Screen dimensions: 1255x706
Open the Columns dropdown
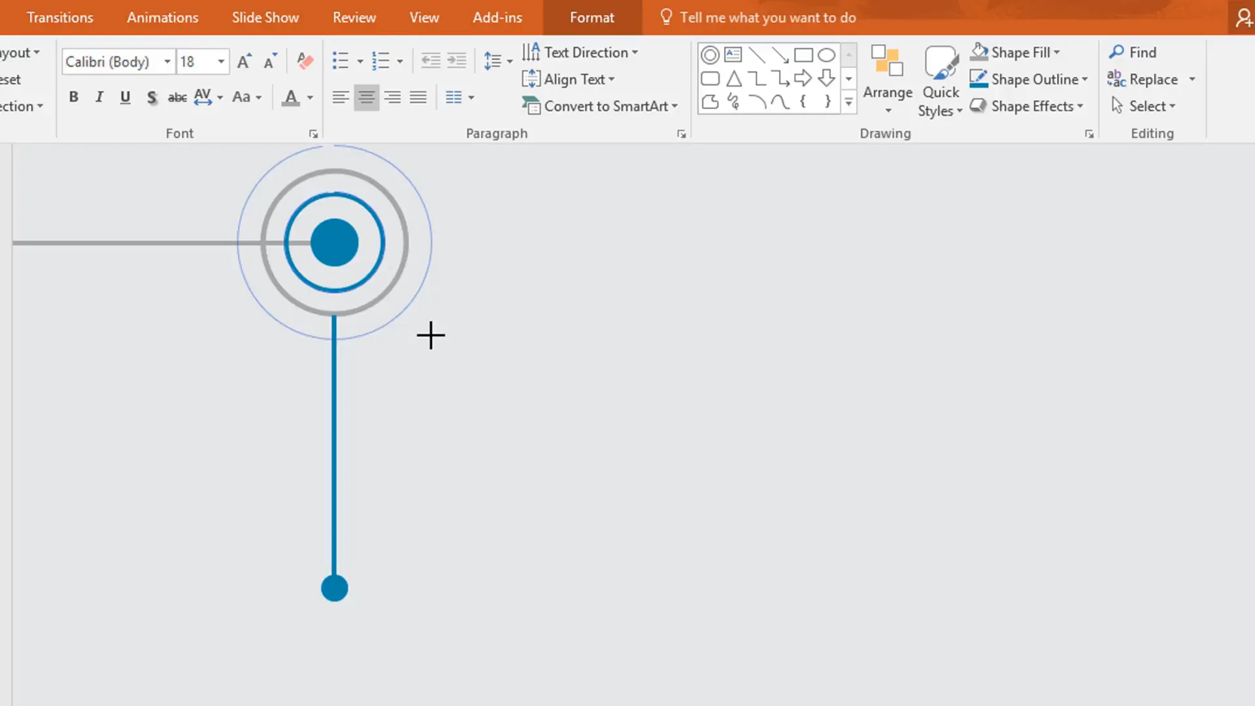pos(460,98)
